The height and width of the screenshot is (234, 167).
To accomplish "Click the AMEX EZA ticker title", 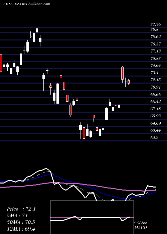I will point(13,4).
